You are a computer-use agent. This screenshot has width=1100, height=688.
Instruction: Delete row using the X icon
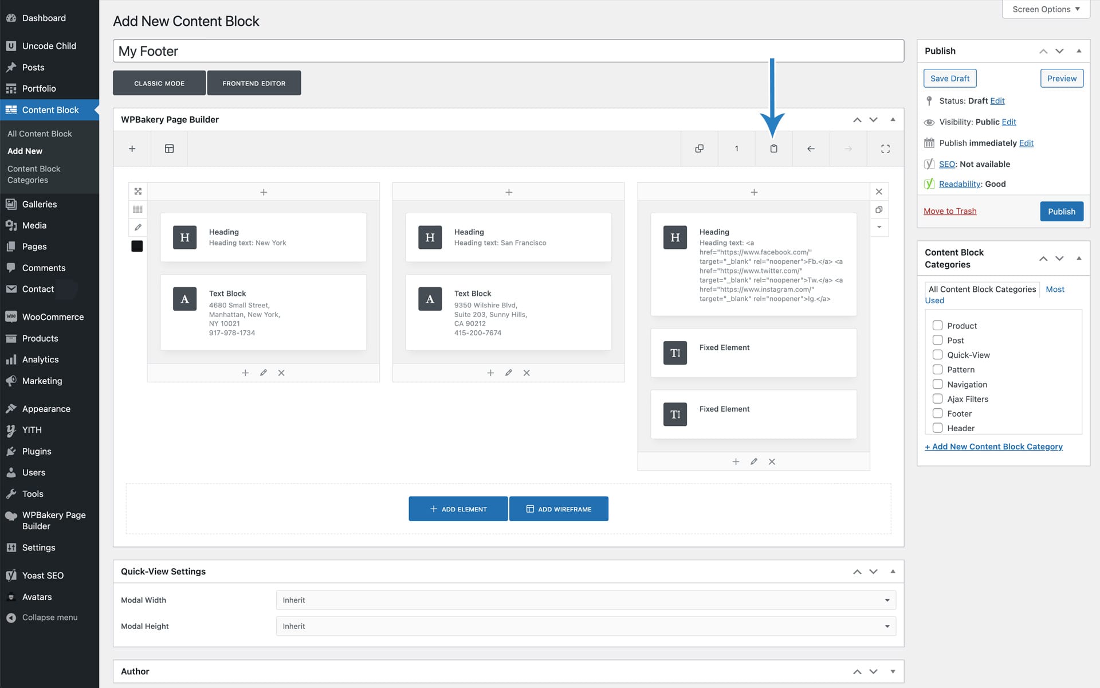click(x=879, y=191)
